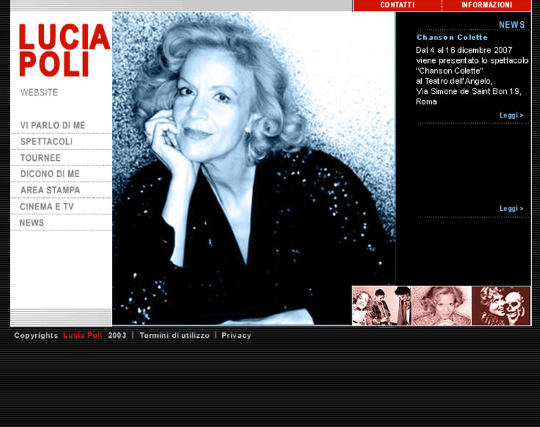This screenshot has width=540, height=427.
Task: Click the 'al Teatro dell'Angelo,' text line
Action: [x=454, y=81]
